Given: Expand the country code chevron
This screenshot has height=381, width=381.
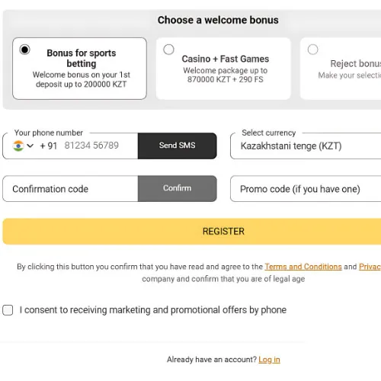Looking at the screenshot, I should (x=30, y=146).
